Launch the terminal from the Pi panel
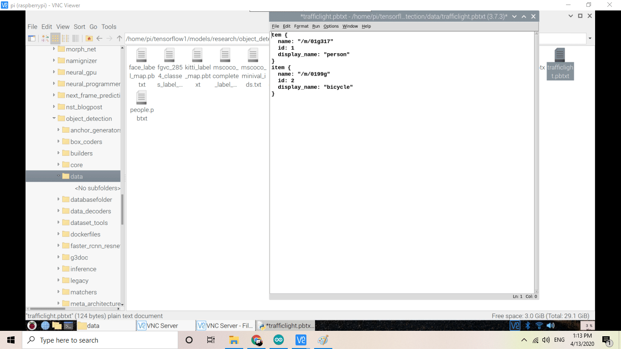The width and height of the screenshot is (621, 349). pos(69,325)
